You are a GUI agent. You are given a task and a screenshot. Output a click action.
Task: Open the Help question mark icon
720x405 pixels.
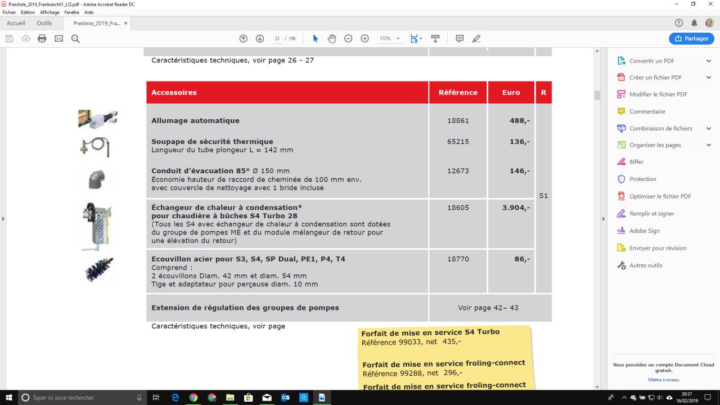click(x=679, y=23)
